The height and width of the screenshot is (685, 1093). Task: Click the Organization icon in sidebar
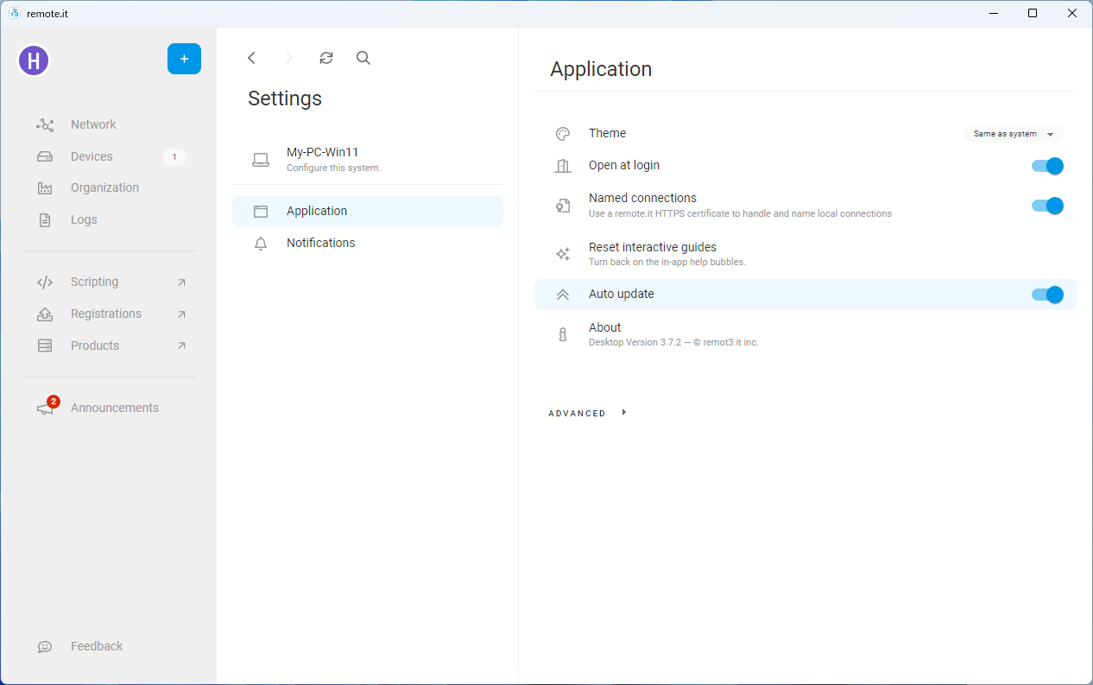[45, 188]
